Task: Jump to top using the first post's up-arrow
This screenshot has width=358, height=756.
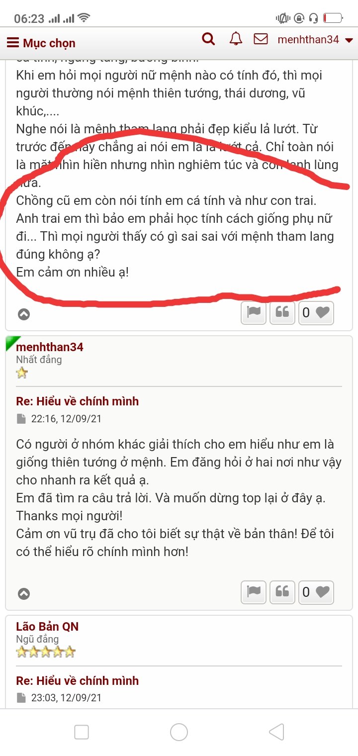Action: [24, 314]
